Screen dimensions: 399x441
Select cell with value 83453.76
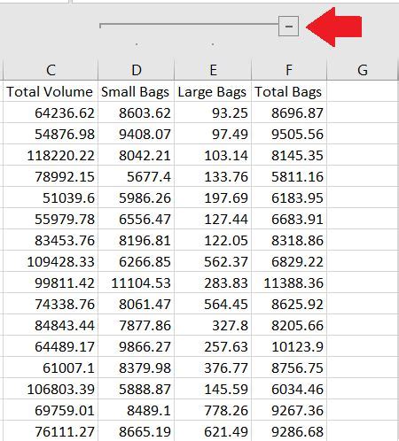pyautogui.click(x=51, y=240)
